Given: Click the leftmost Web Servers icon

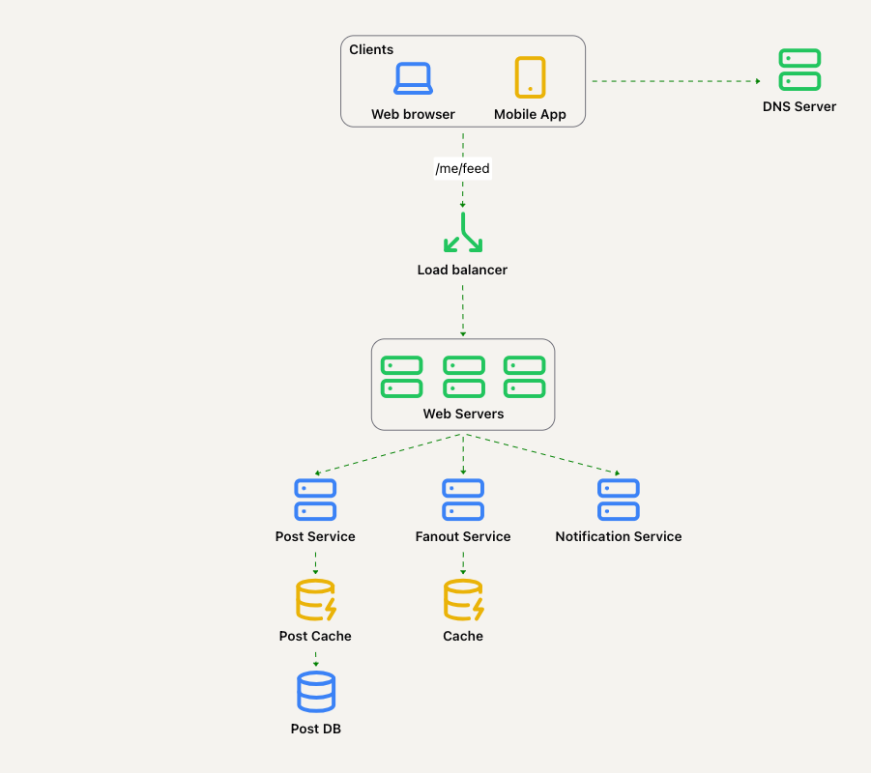Looking at the screenshot, I should coord(401,377).
